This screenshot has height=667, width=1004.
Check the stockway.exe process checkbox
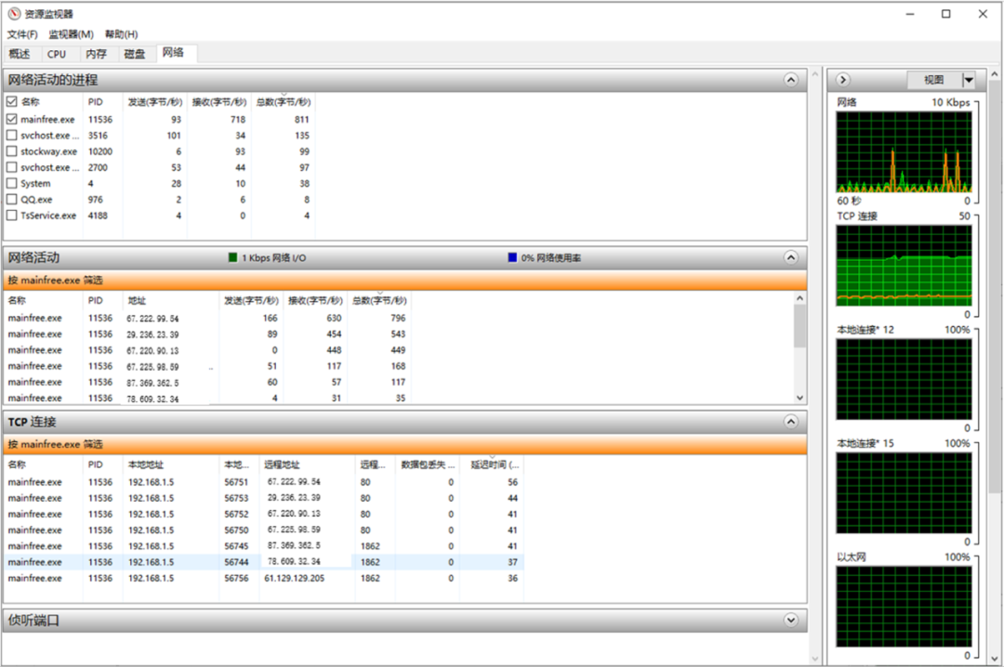click(12, 151)
